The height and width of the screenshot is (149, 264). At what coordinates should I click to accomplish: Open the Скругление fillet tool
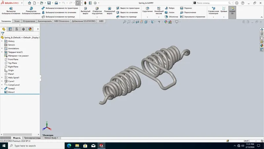coord(147,10)
